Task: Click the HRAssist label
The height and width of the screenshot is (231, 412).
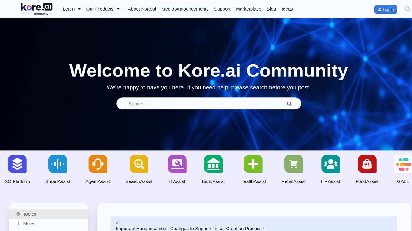Action: point(331,181)
